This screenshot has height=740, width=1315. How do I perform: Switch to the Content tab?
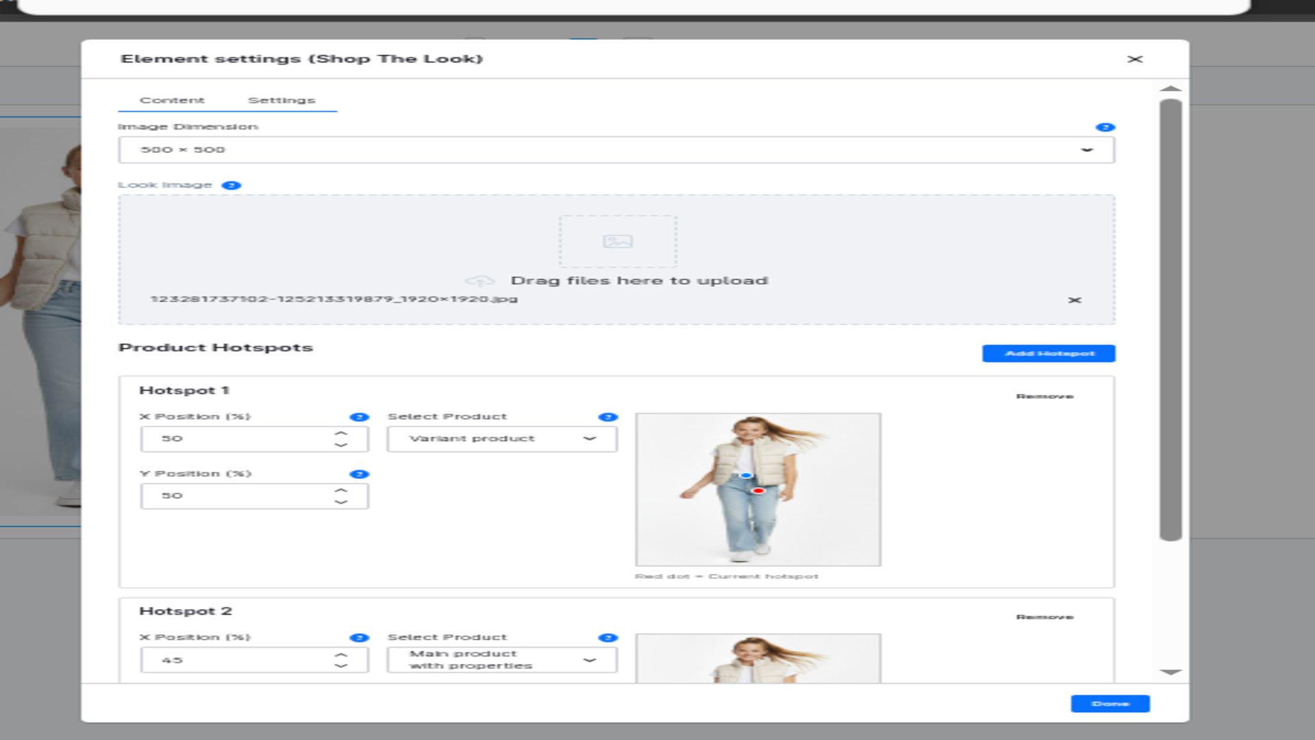point(172,100)
